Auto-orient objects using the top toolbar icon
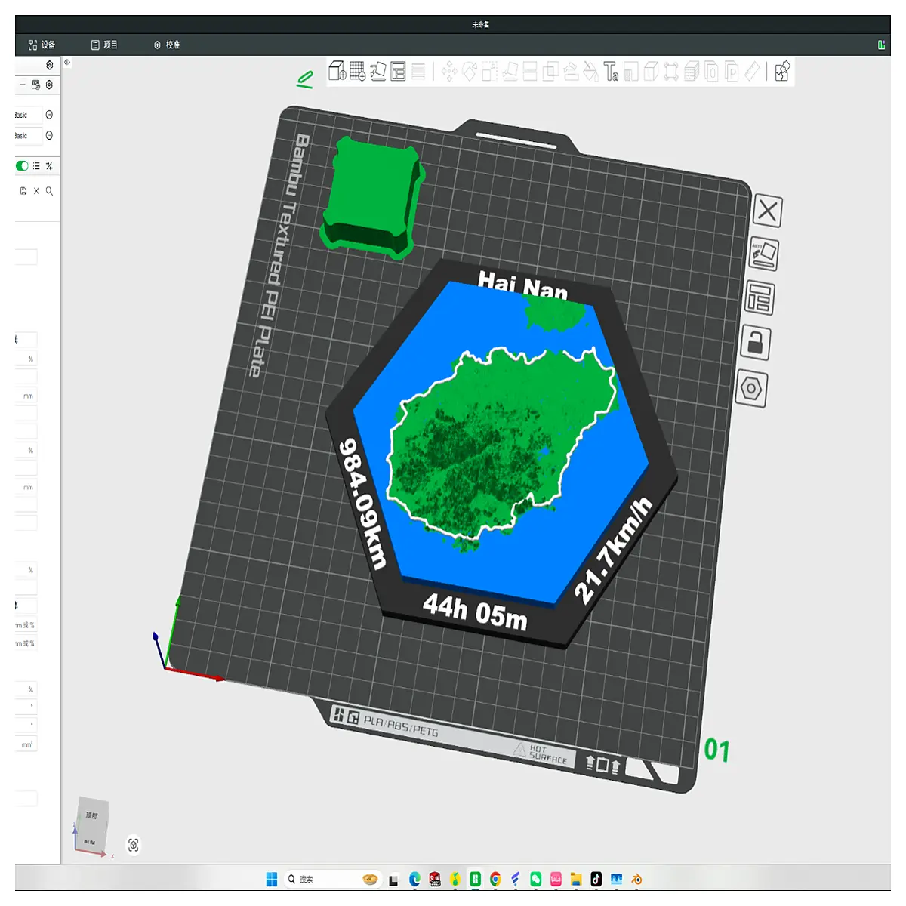This screenshot has width=906, height=906. tap(378, 71)
